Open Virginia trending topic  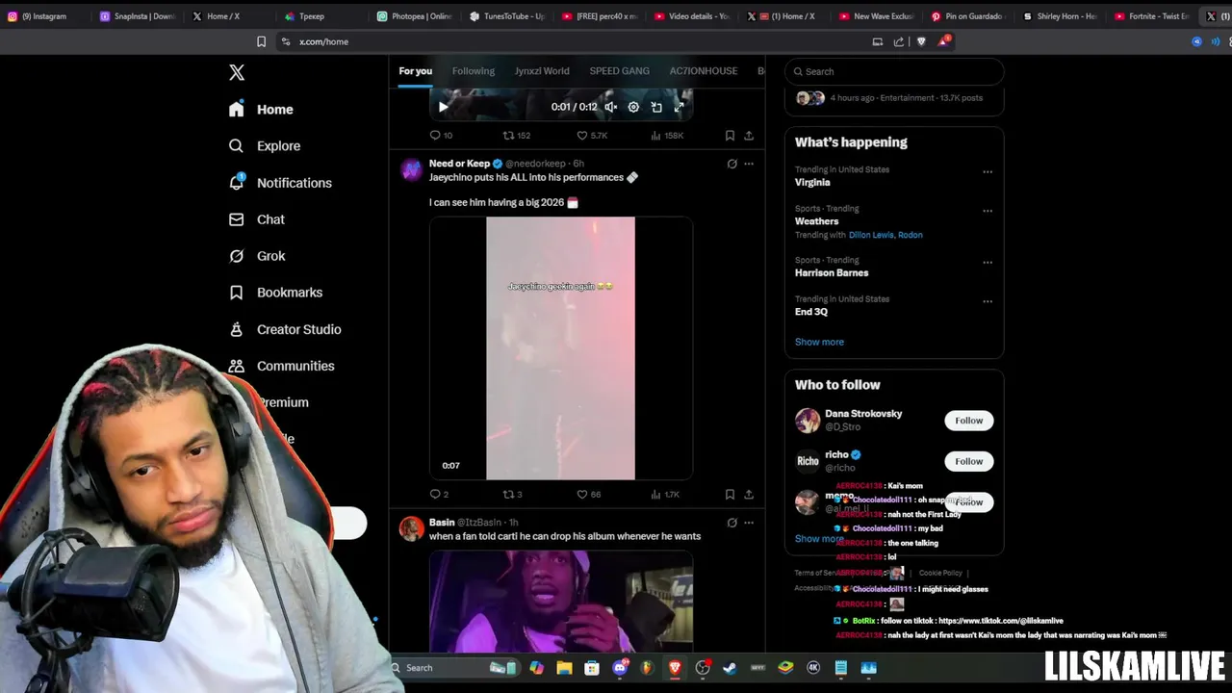pos(812,182)
